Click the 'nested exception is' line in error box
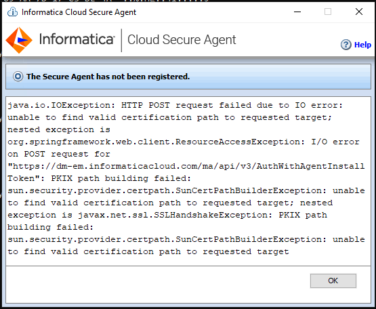The image size is (376, 309). click(x=59, y=129)
